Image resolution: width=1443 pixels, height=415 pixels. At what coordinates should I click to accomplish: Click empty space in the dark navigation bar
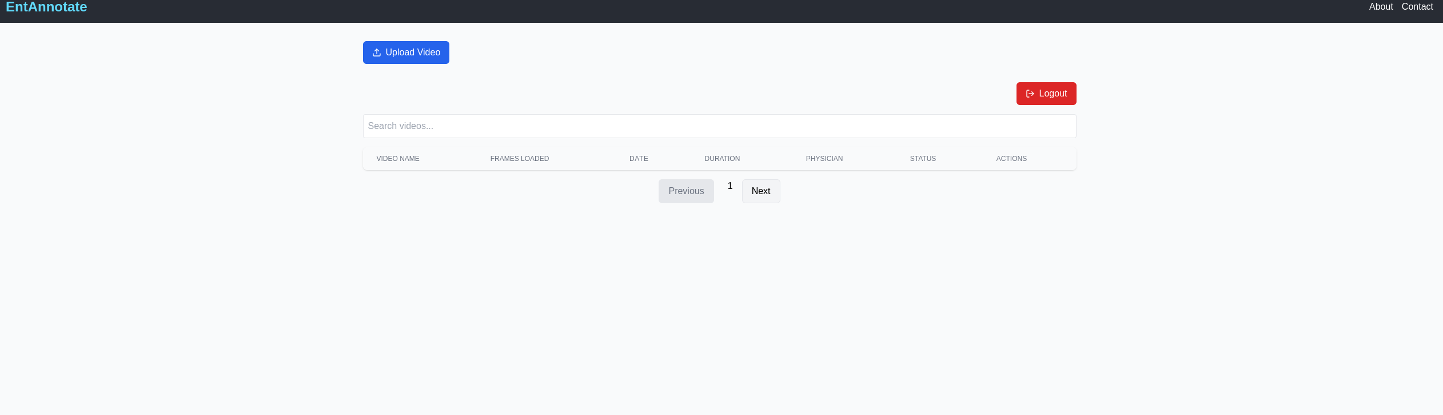pyautogui.click(x=686, y=10)
